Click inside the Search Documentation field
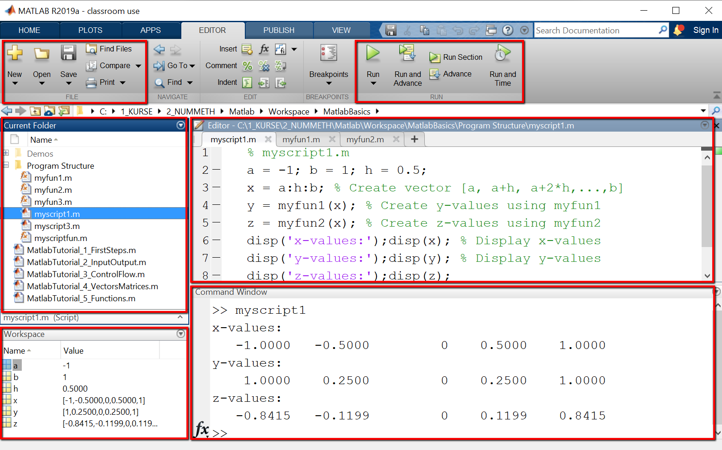Viewport: 722px width, 450px height. pyautogui.click(x=594, y=30)
